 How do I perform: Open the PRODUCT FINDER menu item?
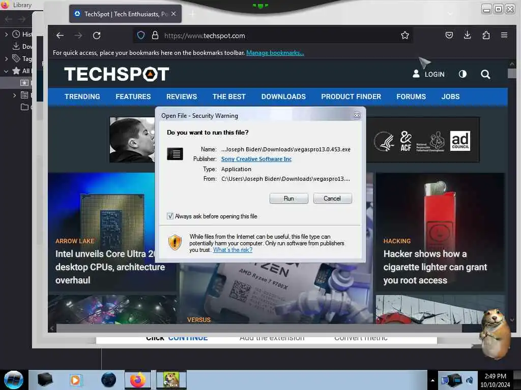point(351,96)
